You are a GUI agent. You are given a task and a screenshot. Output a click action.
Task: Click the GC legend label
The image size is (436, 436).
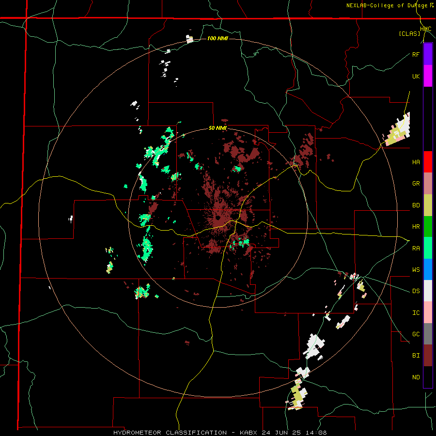tap(416, 334)
